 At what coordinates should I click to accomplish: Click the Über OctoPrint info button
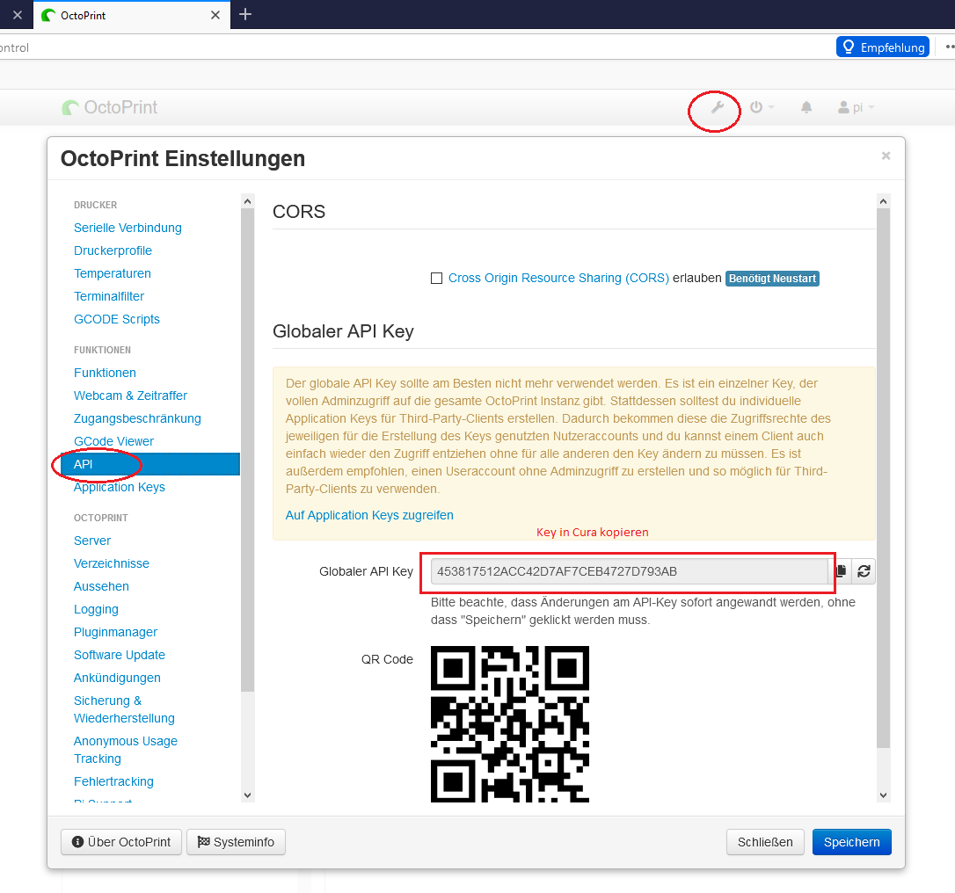coord(120,841)
